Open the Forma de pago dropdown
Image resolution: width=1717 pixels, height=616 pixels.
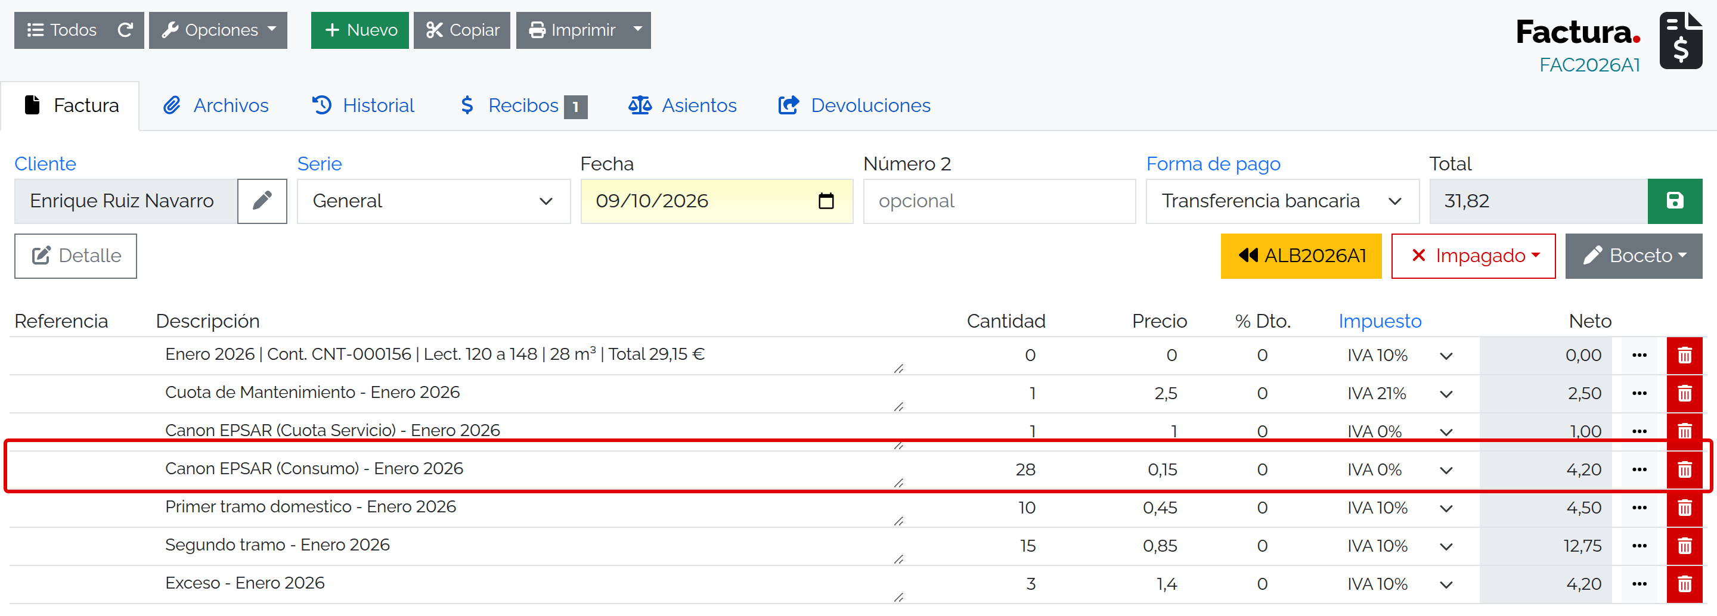(x=1282, y=200)
